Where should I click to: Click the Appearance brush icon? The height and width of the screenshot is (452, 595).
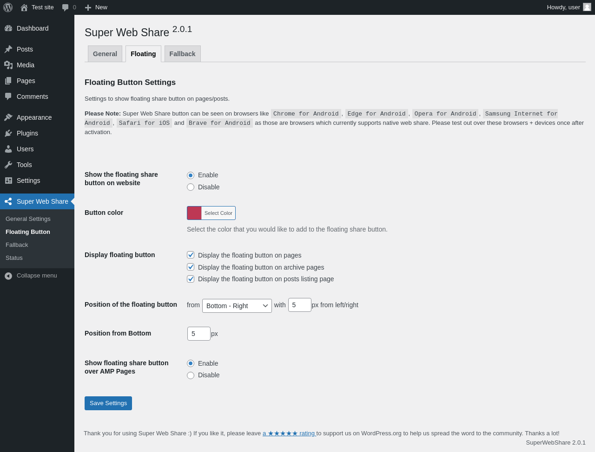pyautogui.click(x=8, y=117)
